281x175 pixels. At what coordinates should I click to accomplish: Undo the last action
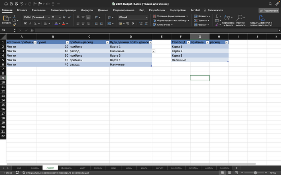tap(22, 4)
